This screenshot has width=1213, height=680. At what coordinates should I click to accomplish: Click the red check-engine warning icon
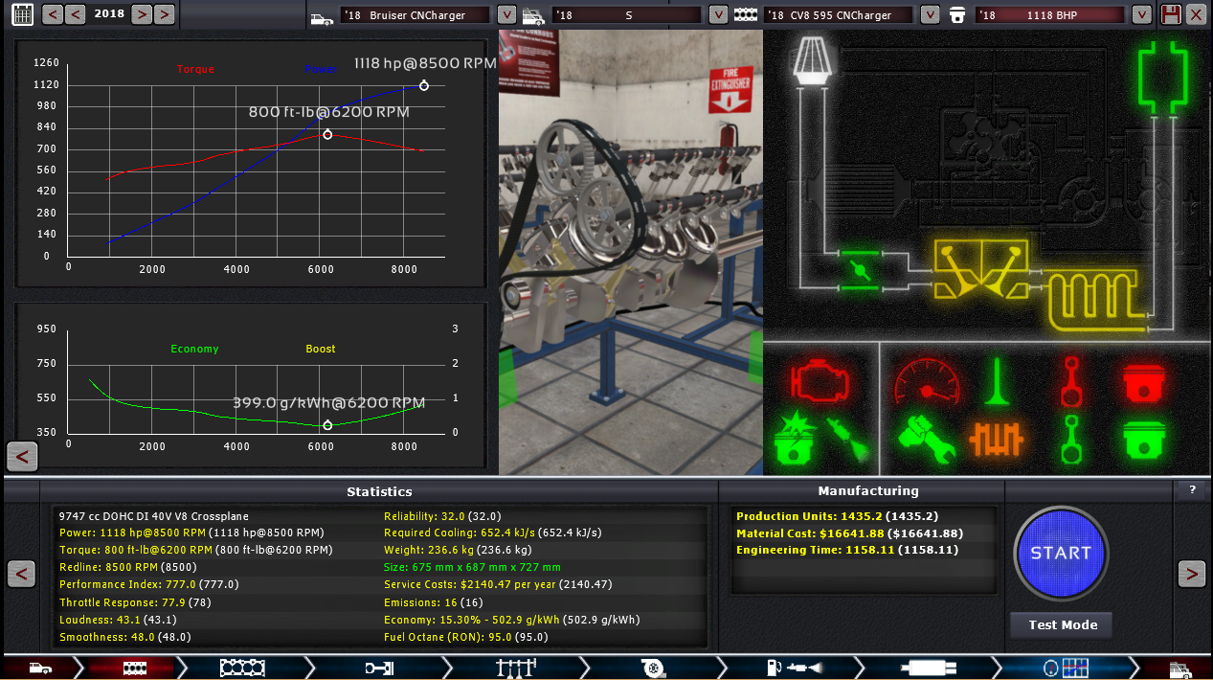pyautogui.click(x=820, y=380)
